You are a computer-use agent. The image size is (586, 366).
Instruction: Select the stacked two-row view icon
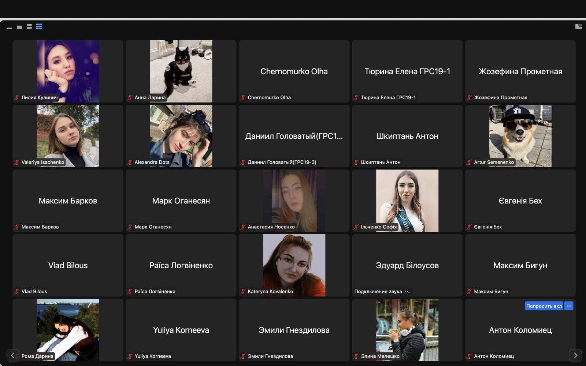29,26
